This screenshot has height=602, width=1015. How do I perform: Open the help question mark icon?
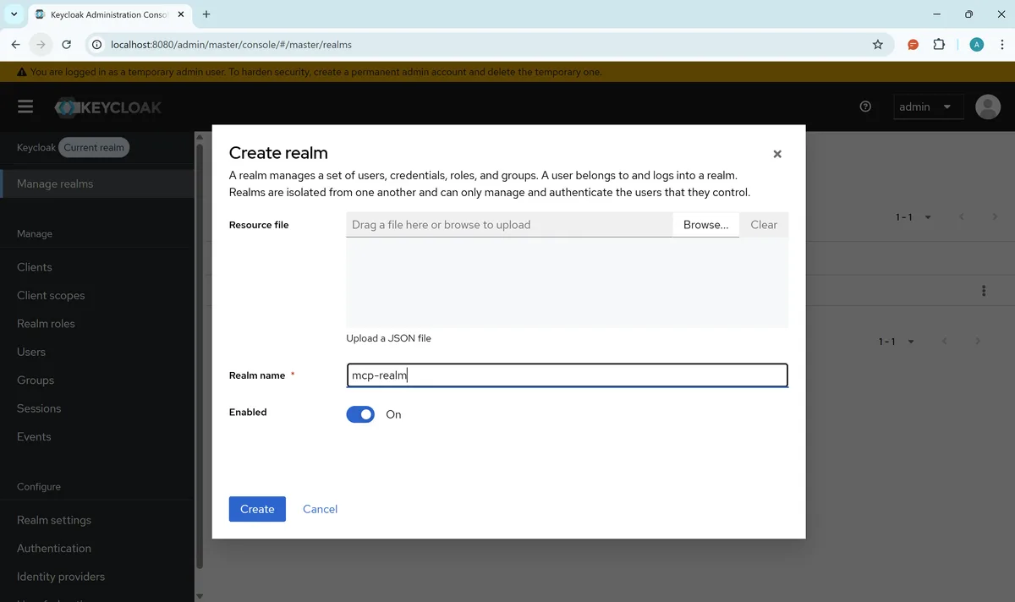[865, 107]
